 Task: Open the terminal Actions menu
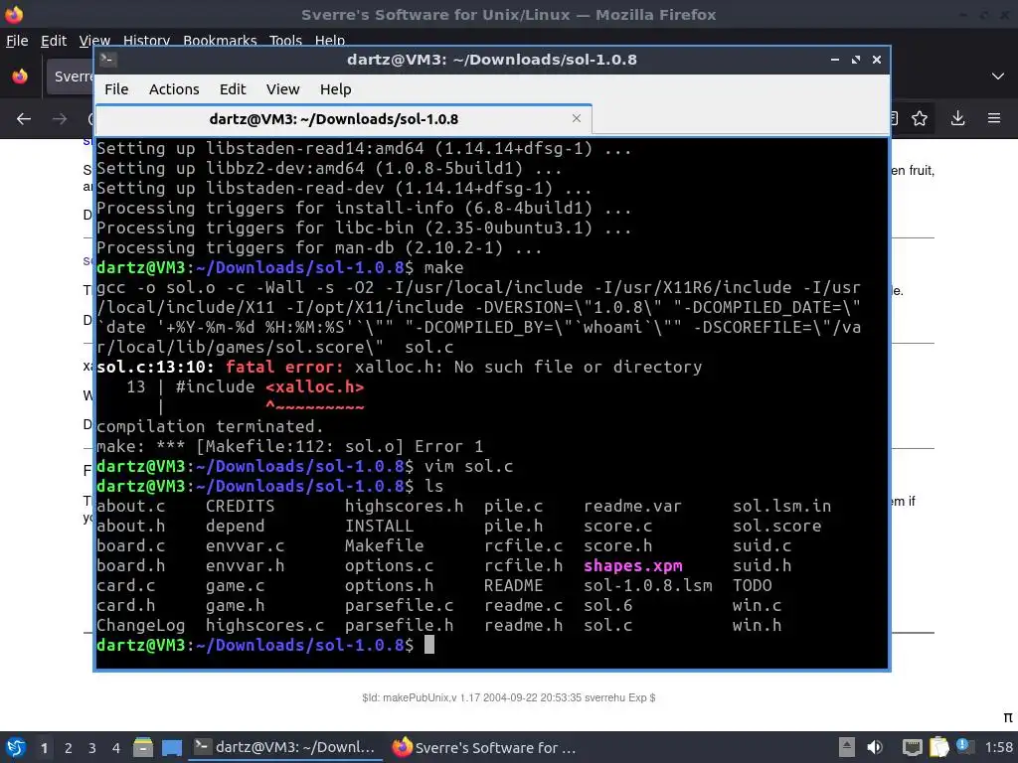[x=174, y=88]
